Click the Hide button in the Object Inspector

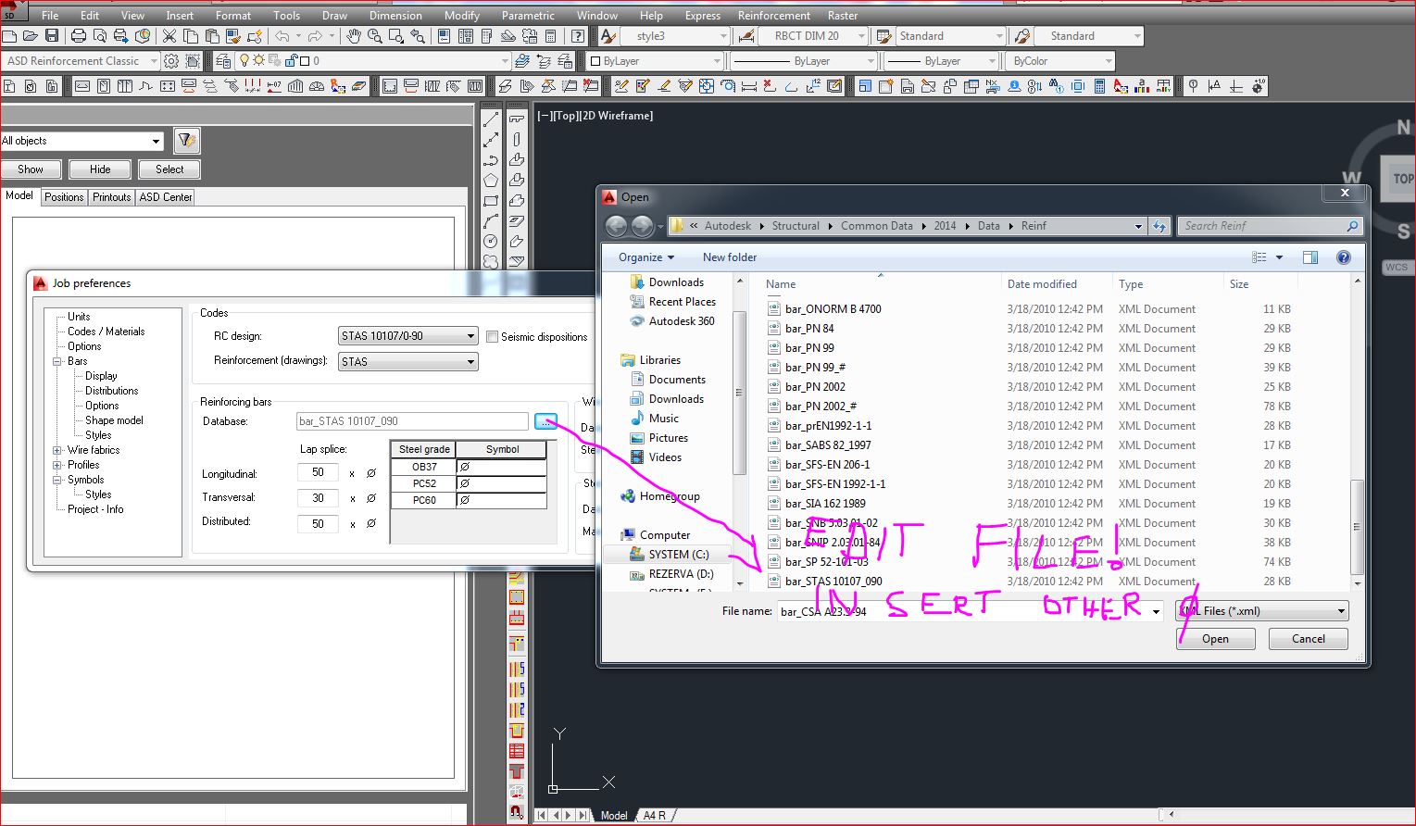tap(100, 169)
